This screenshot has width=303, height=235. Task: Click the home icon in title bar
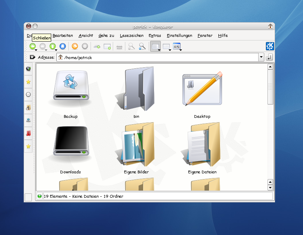(x=270, y=26)
